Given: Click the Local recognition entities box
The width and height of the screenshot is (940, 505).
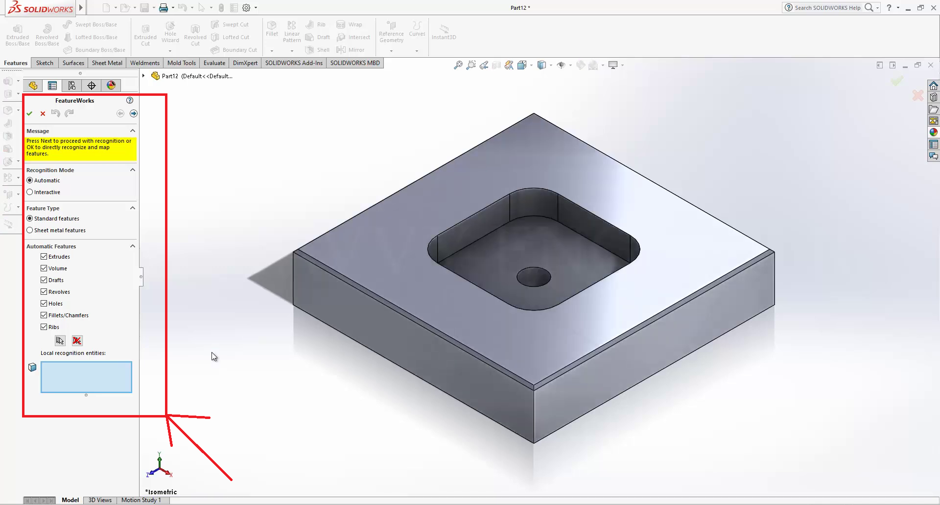Looking at the screenshot, I should point(86,377).
